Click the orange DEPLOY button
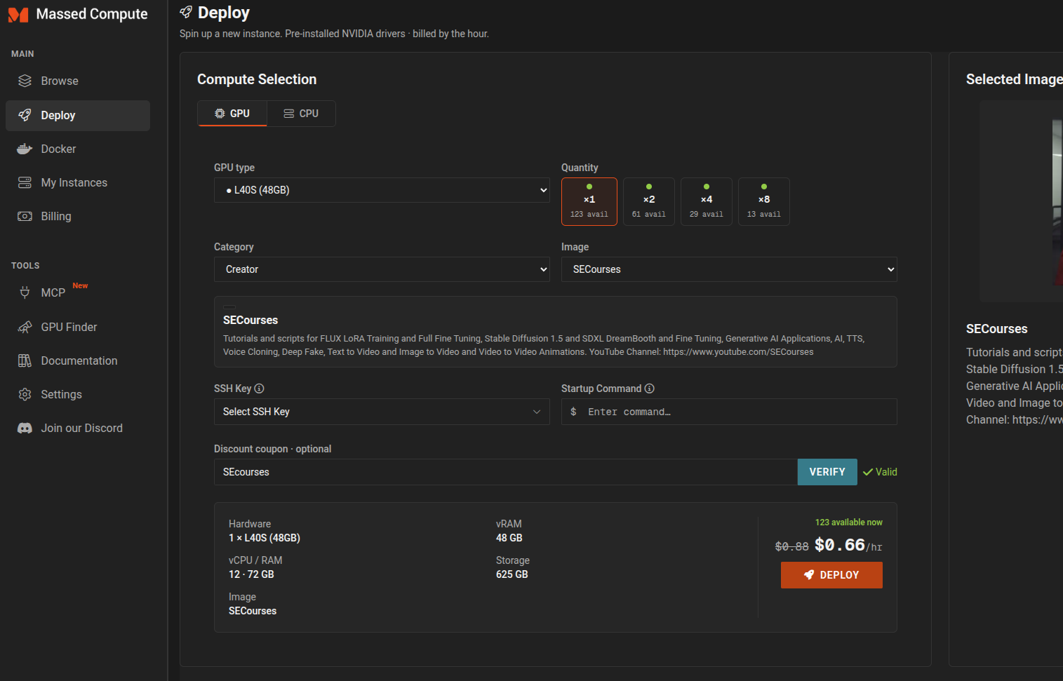Screen dimensions: 1063x681 coord(831,575)
